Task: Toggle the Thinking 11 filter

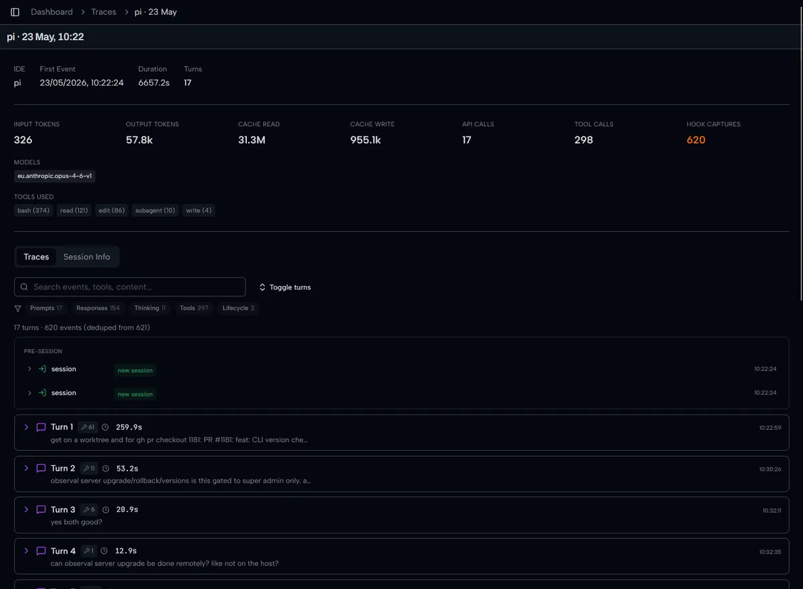Action: point(150,308)
